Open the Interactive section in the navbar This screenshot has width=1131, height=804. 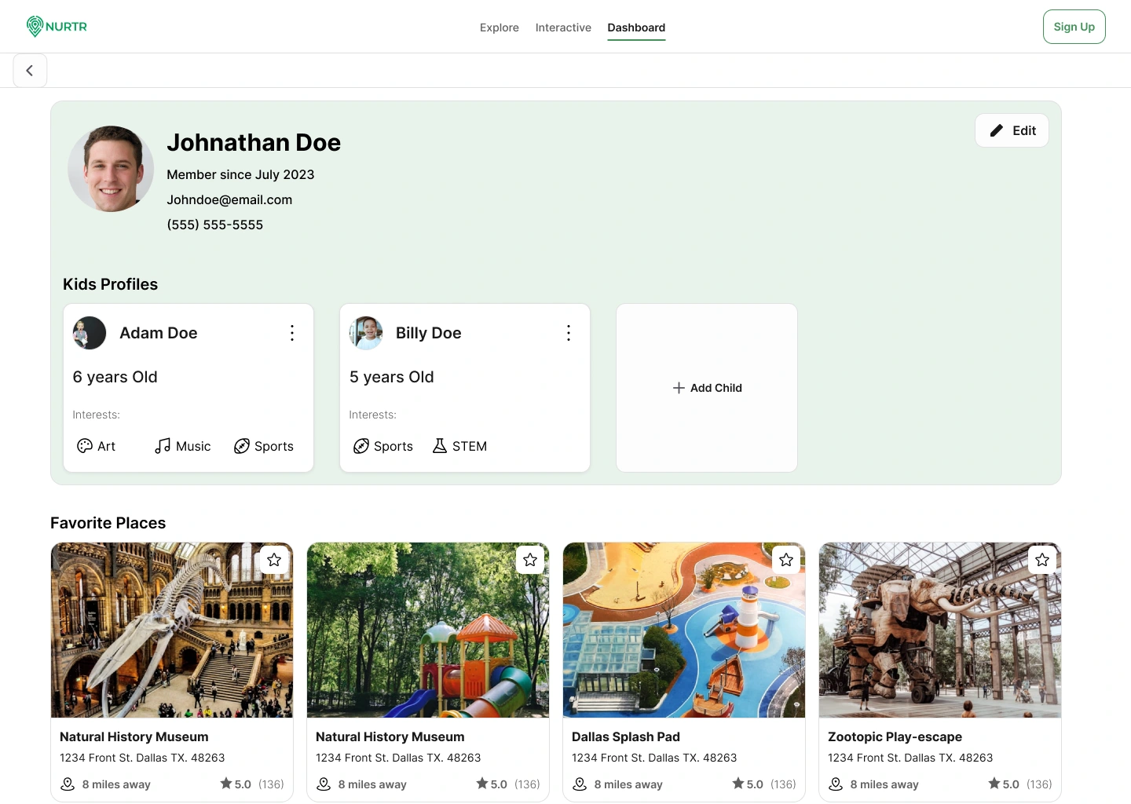563,27
